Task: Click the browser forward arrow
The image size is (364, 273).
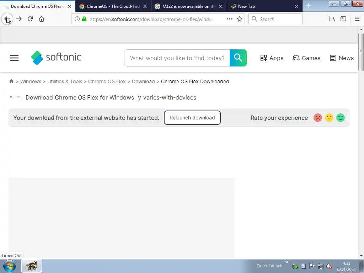Action: tap(19, 19)
